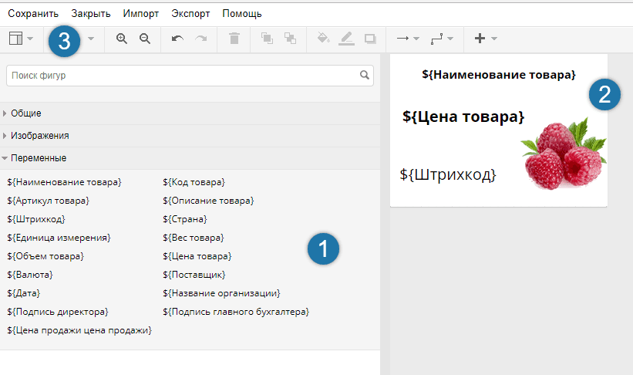Select variable ${Объем товара}
Screen dimensions: 633x375
point(45,256)
